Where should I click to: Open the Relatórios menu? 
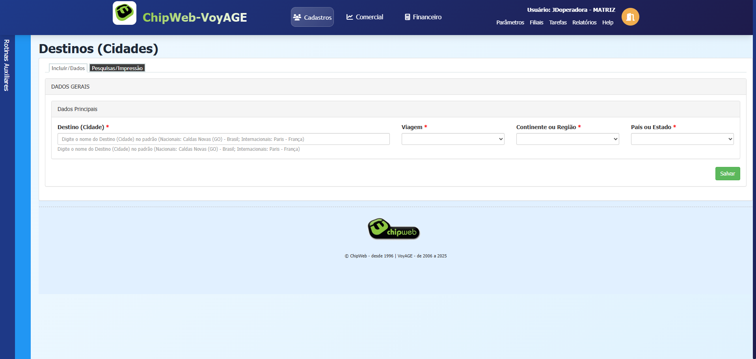[584, 22]
